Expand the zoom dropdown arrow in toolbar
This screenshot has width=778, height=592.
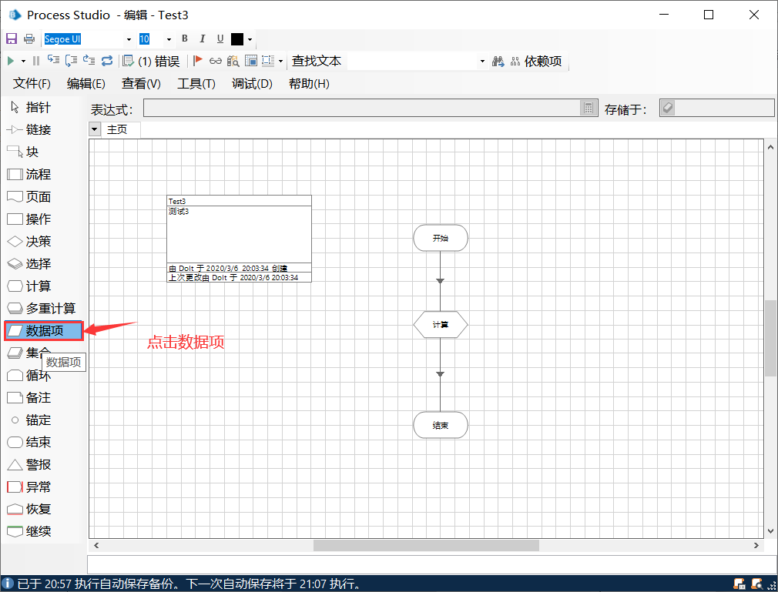click(x=280, y=61)
